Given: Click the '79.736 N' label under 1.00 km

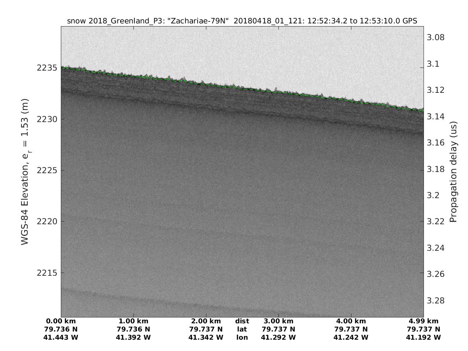Looking at the screenshot, I should (133, 330).
